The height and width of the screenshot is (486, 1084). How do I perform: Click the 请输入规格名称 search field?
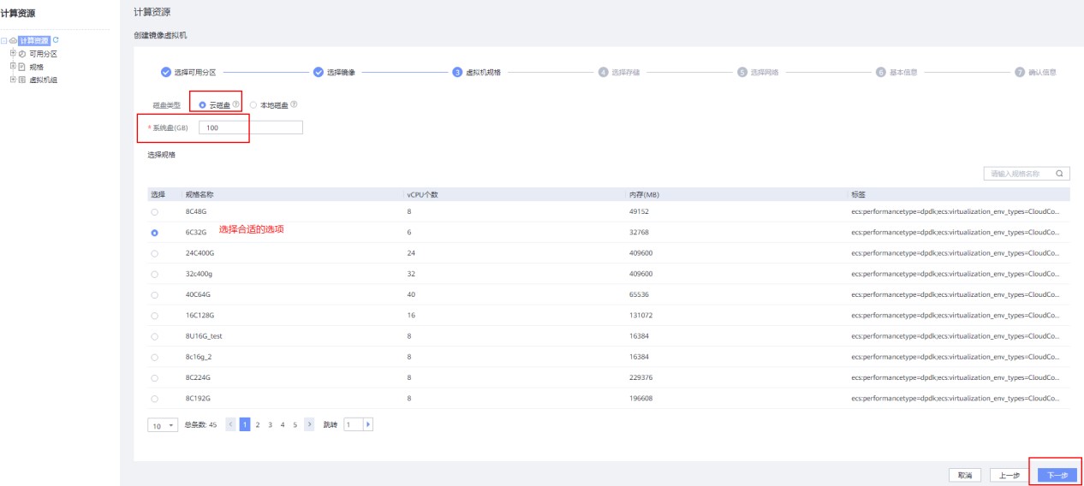coord(1027,173)
